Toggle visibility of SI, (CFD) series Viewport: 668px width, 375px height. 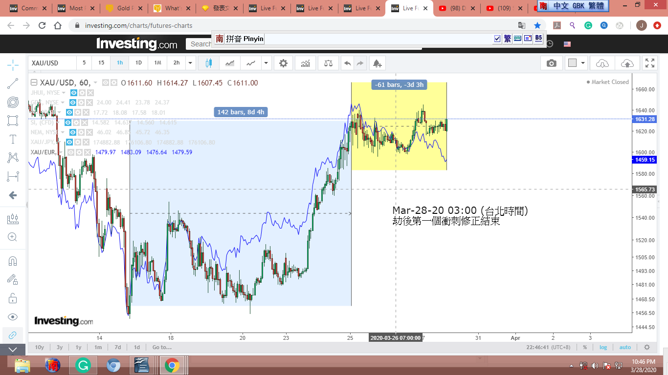point(68,123)
